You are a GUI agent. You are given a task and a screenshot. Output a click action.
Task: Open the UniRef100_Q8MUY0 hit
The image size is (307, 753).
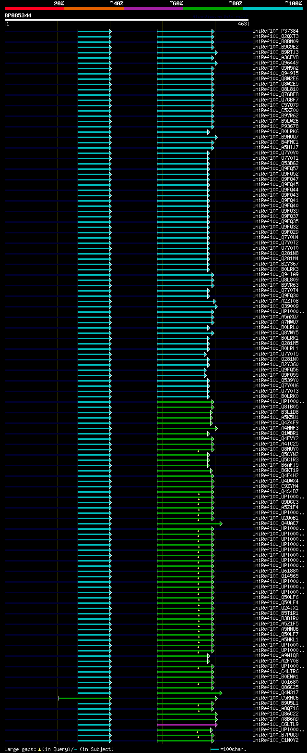click(x=275, y=449)
